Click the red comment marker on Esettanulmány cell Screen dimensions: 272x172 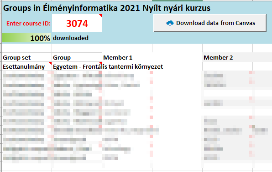pyautogui.click(x=50, y=63)
